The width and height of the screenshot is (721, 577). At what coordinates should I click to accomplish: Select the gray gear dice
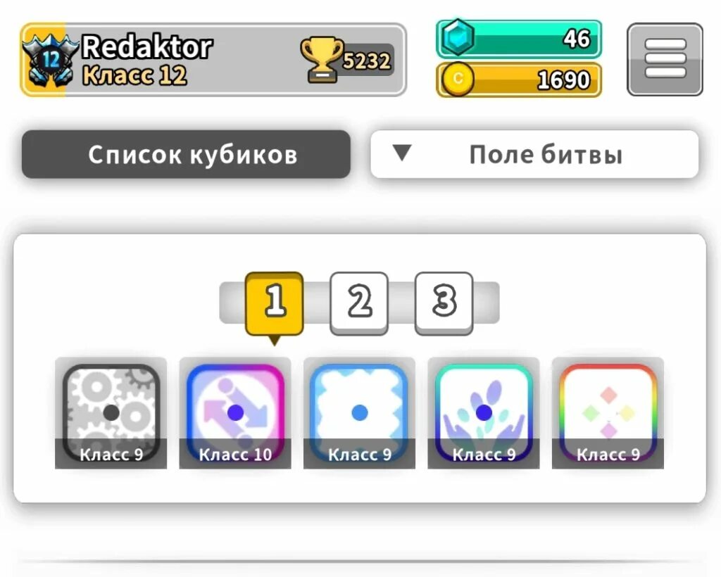pos(111,413)
